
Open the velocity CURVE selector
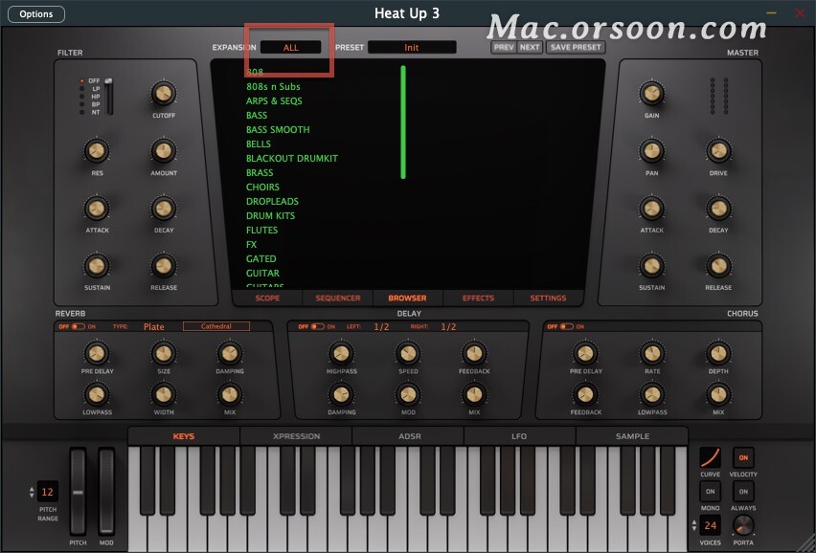710,458
